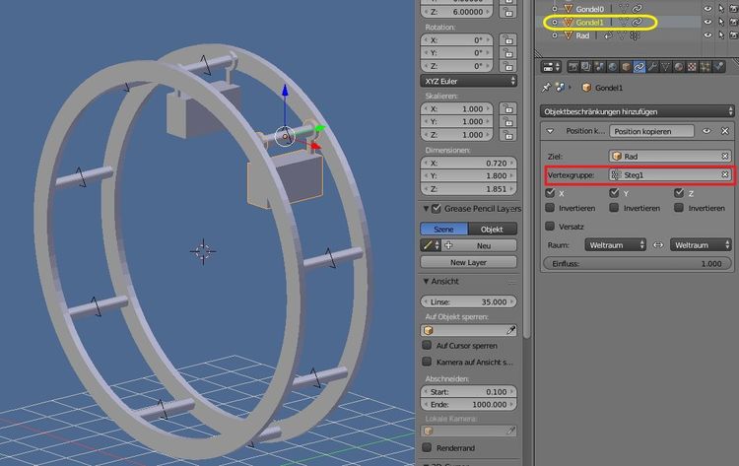739x466 pixels.
Task: Toggle lock for Rotation X
Action: (508, 40)
